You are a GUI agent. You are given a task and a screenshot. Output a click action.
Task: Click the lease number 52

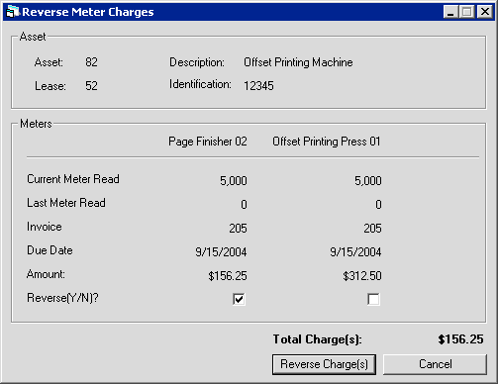click(91, 86)
